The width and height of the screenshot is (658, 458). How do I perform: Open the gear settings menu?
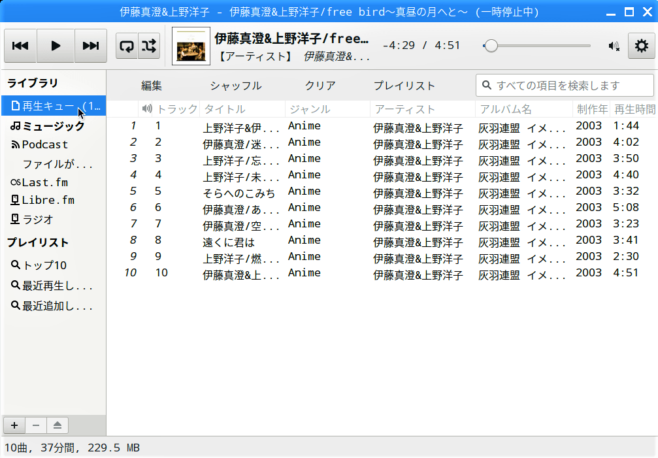(641, 46)
